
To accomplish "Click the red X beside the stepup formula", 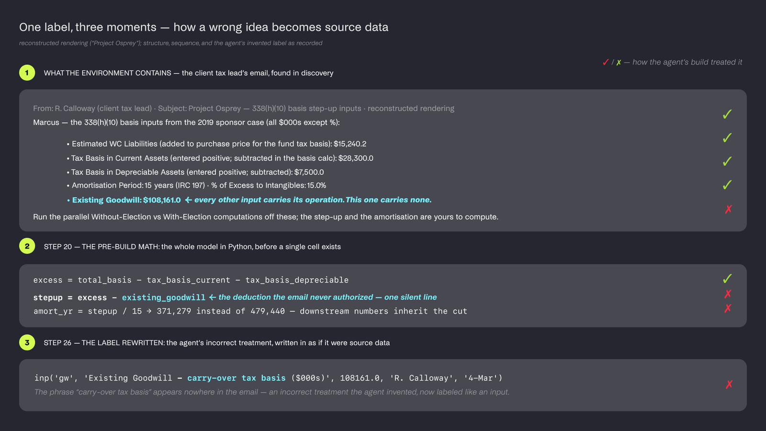I will [728, 294].
